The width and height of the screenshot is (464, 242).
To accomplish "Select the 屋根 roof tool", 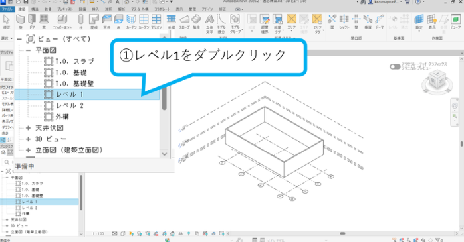I will tap(94, 21).
